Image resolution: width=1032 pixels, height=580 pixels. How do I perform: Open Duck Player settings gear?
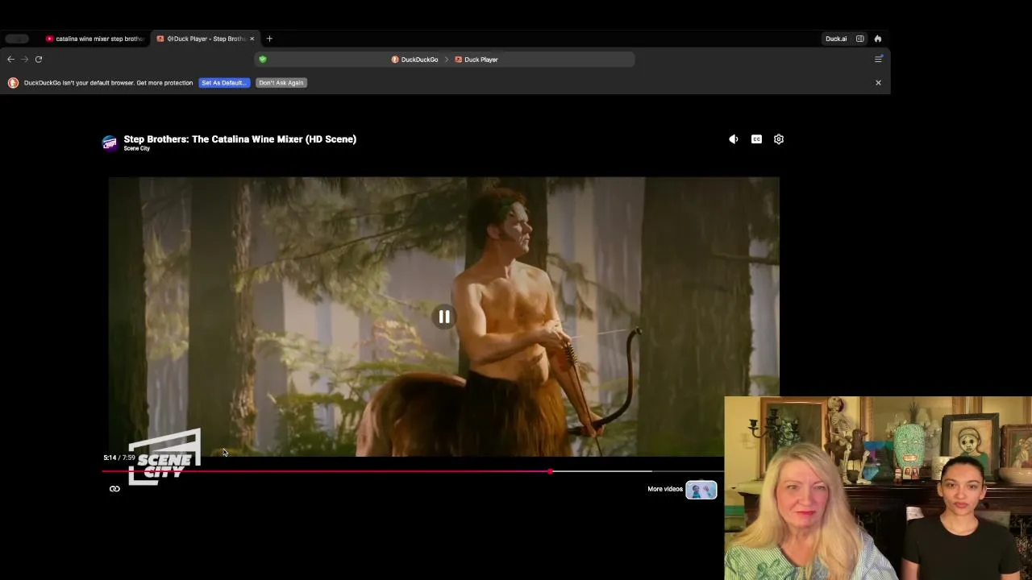point(779,139)
